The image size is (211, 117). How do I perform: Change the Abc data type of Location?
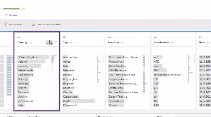[x=110, y=37]
